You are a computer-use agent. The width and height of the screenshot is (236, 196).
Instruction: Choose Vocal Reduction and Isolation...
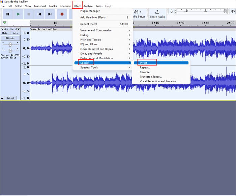click(161, 81)
